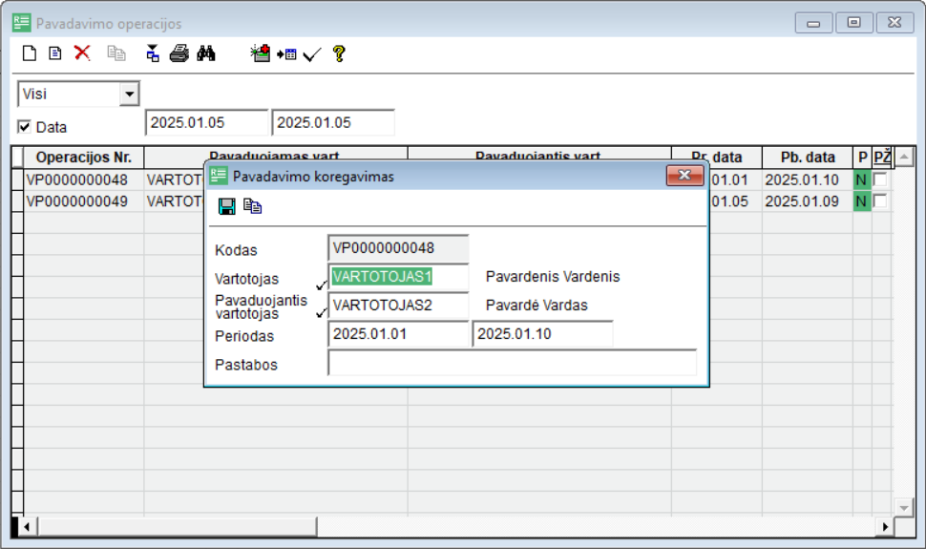Screen dimensions: 926x549
Task: Uncheck the Data filter checkbox
Action: (25, 126)
